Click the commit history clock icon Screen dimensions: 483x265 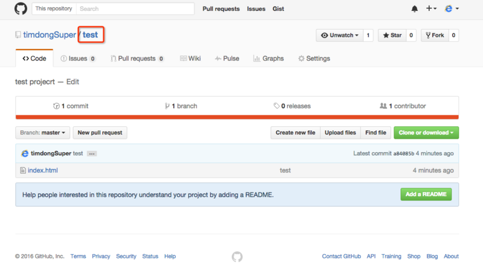pyautogui.click(x=56, y=106)
